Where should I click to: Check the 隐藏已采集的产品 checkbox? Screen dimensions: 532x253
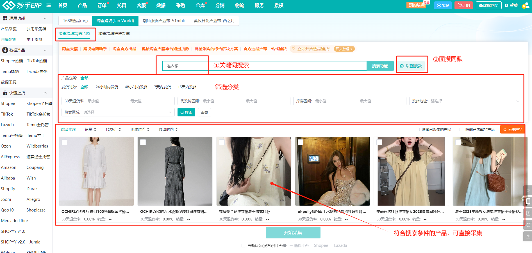click(x=418, y=130)
